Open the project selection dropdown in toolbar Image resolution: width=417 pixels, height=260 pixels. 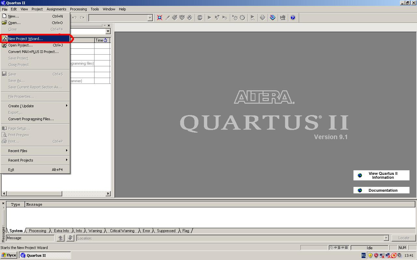pos(150,18)
